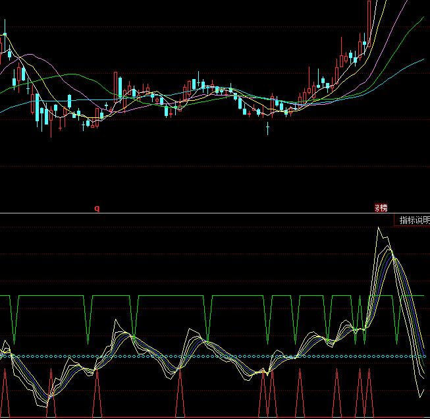Click the red q event marker
The width and height of the screenshot is (430, 419).
(97, 208)
